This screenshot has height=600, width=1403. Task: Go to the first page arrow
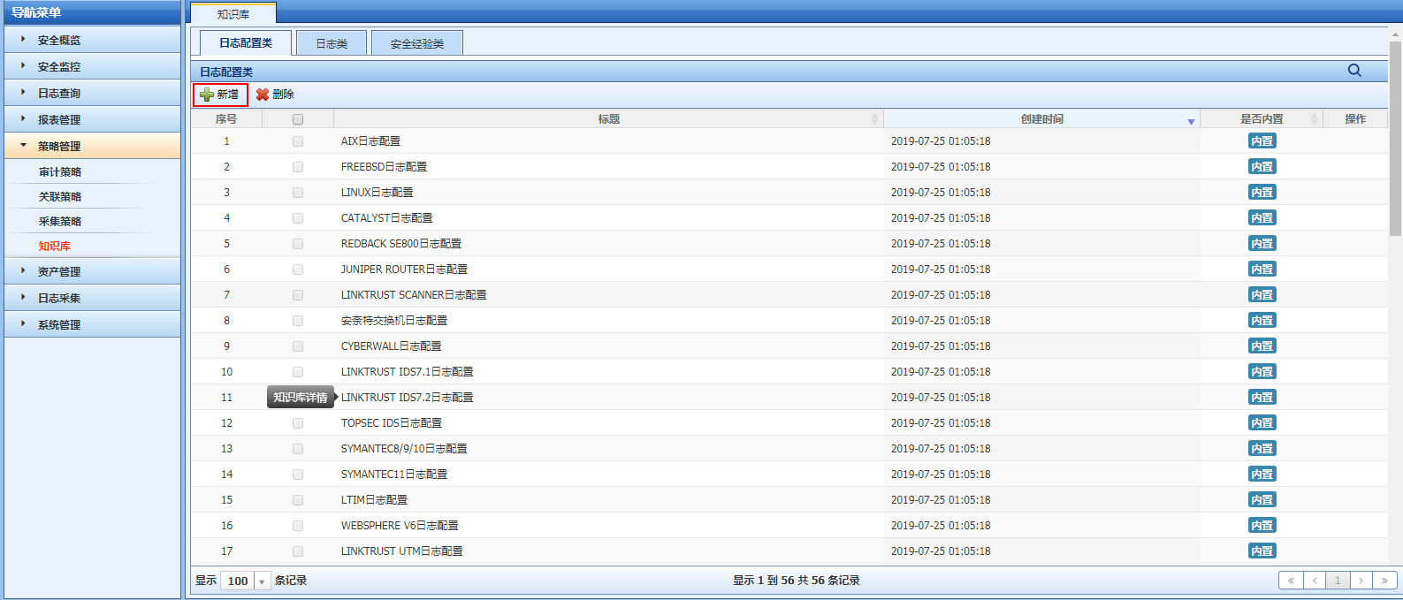(1291, 581)
